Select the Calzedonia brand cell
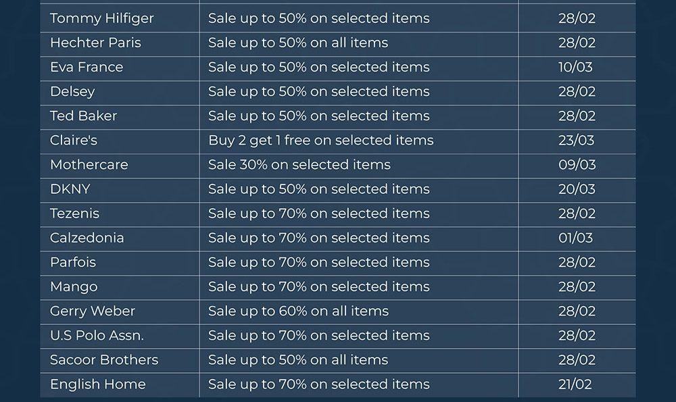Viewport: 676px width, 402px height. click(x=87, y=238)
